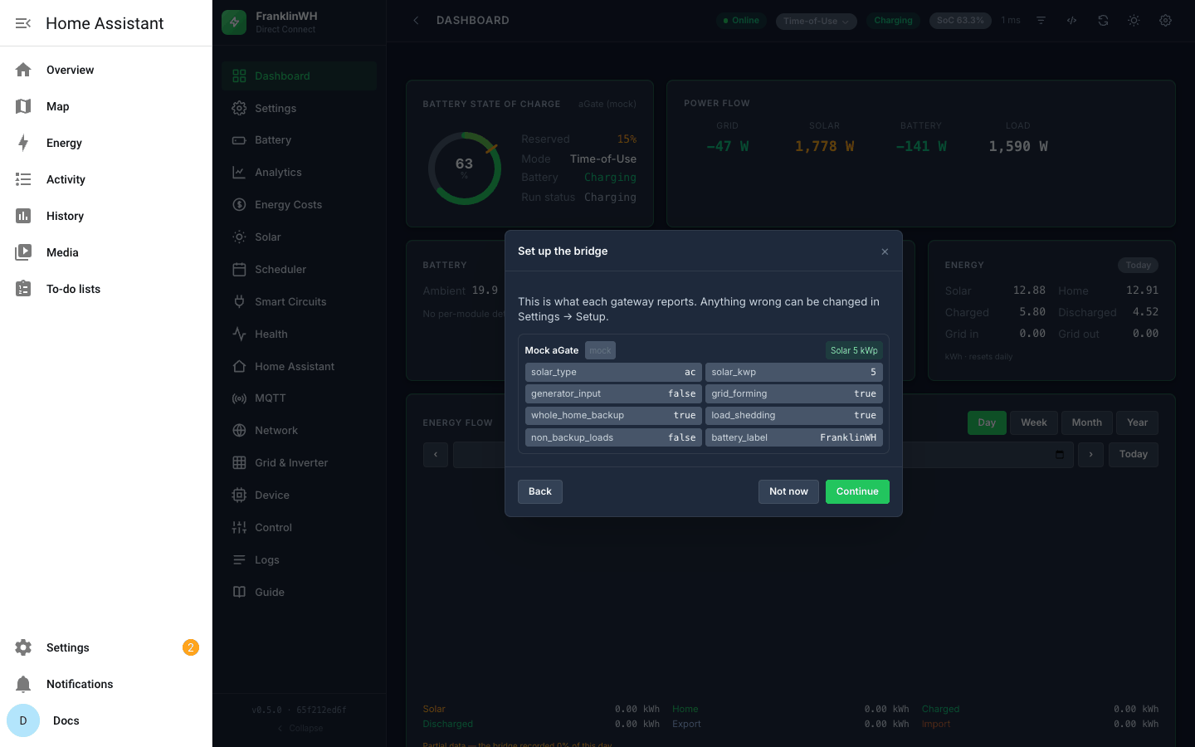Switch to the Month tab

coord(1087,422)
